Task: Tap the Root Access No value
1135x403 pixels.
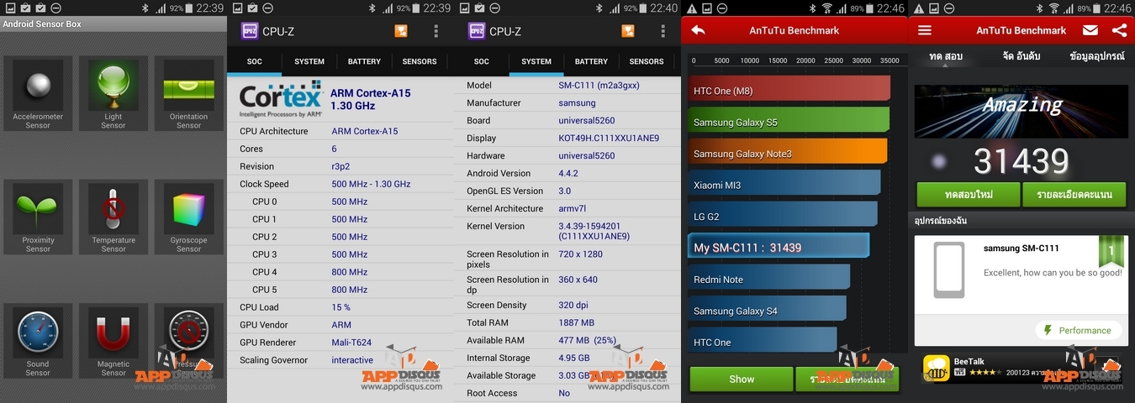Action: 564,393
